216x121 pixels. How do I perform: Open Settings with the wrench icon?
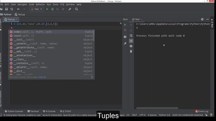pyautogui.click(x=70, y=9)
